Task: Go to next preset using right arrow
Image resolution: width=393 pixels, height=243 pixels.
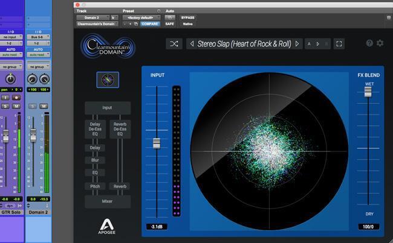Action: point(297,44)
